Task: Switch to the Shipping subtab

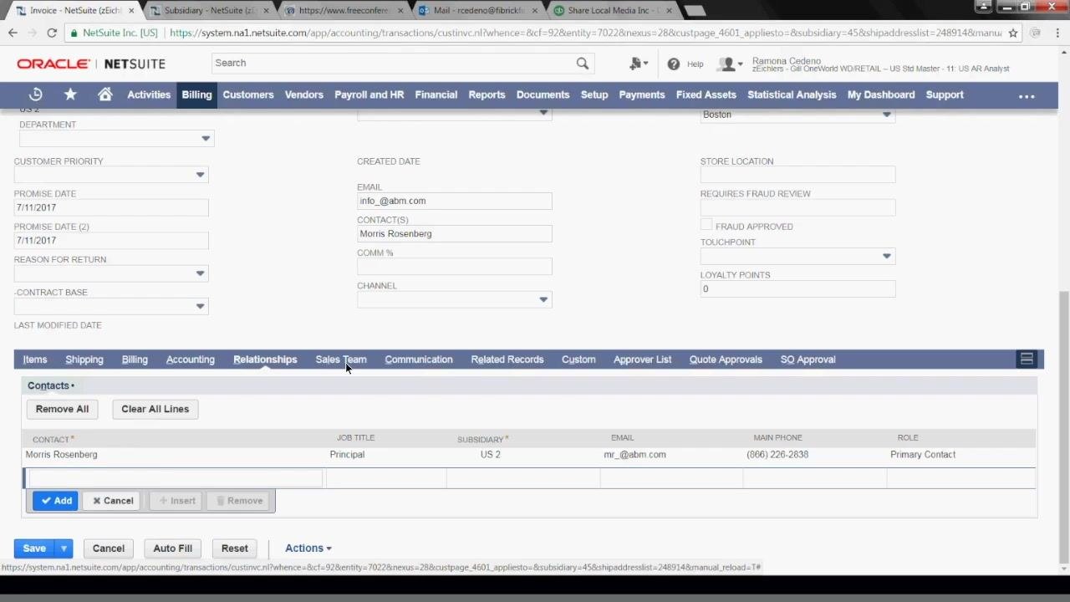Action: pos(84,360)
